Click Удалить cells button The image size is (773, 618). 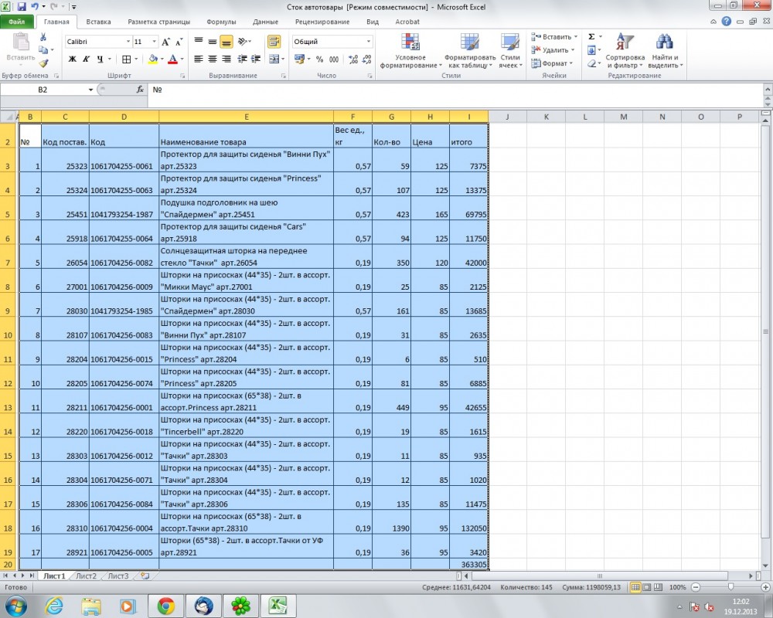click(552, 50)
